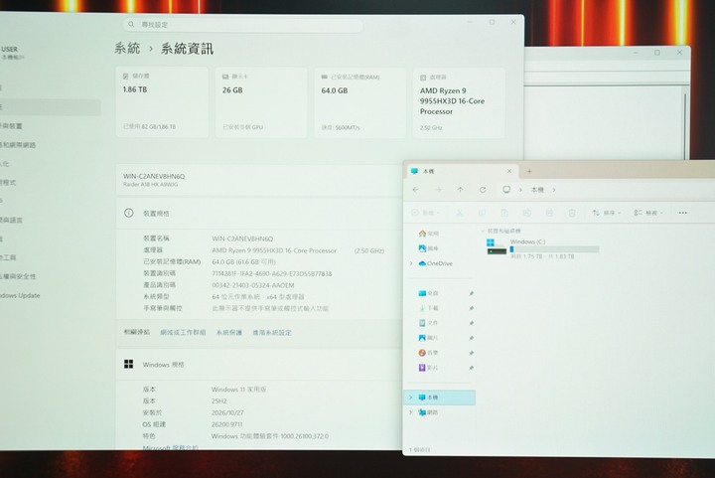Click the Rename icon in Explorer toolbar
This screenshot has height=478, width=715.
(526, 213)
